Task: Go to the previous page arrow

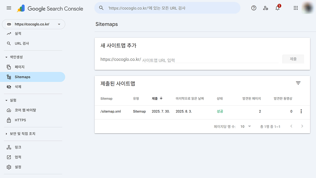Action: pos(291,126)
